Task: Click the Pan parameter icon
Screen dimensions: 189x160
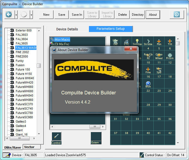Action: click(159, 41)
